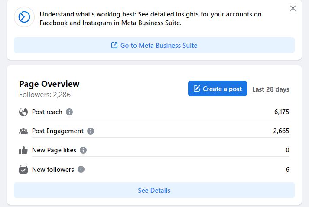Screen dimensions: 309x207
Task: Show info tooltip for New followers
Action: coord(81,170)
